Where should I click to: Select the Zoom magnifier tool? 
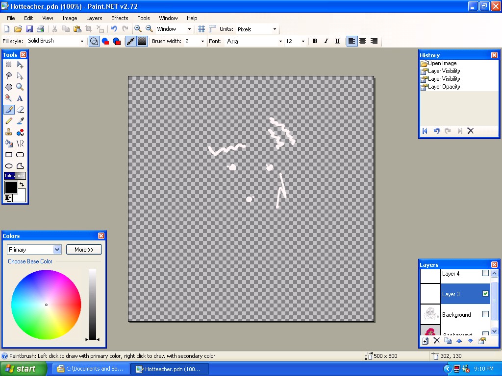[x=20, y=87]
